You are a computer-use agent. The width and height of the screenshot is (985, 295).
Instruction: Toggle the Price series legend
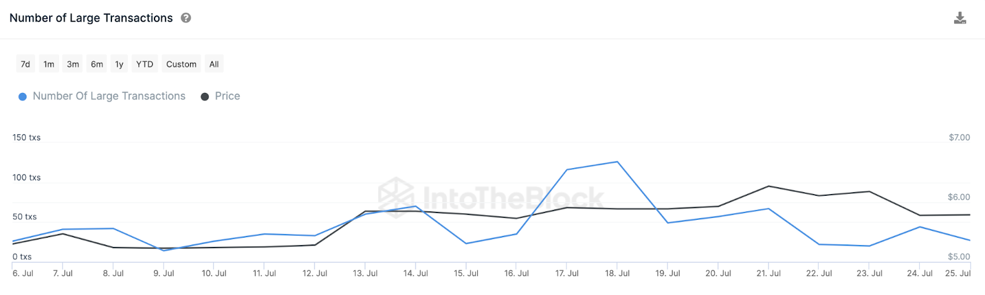click(227, 96)
